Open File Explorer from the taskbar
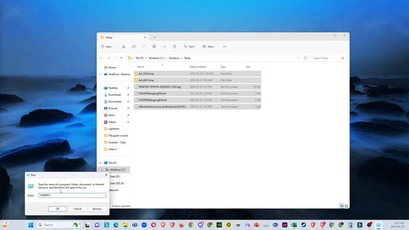This screenshot has width=409, height=230. click(125, 225)
